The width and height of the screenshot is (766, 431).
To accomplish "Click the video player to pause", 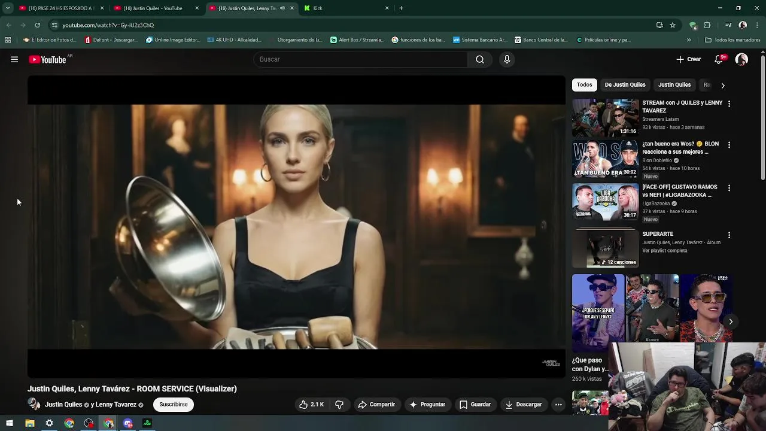I will 296,226.
